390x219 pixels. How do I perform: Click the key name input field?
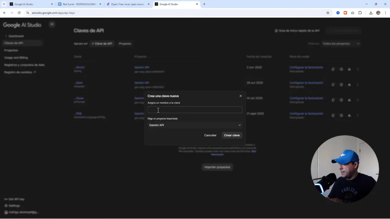[195, 110]
